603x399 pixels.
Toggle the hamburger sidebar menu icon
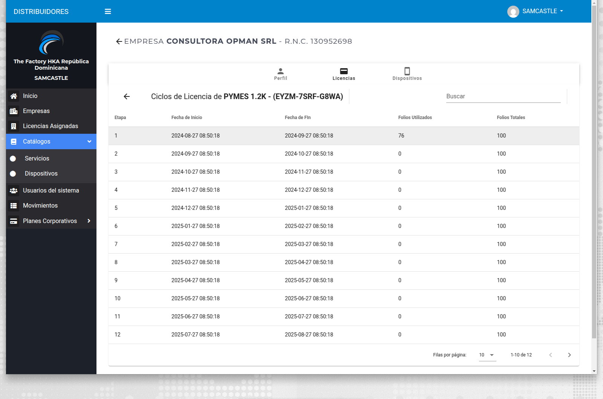[108, 11]
